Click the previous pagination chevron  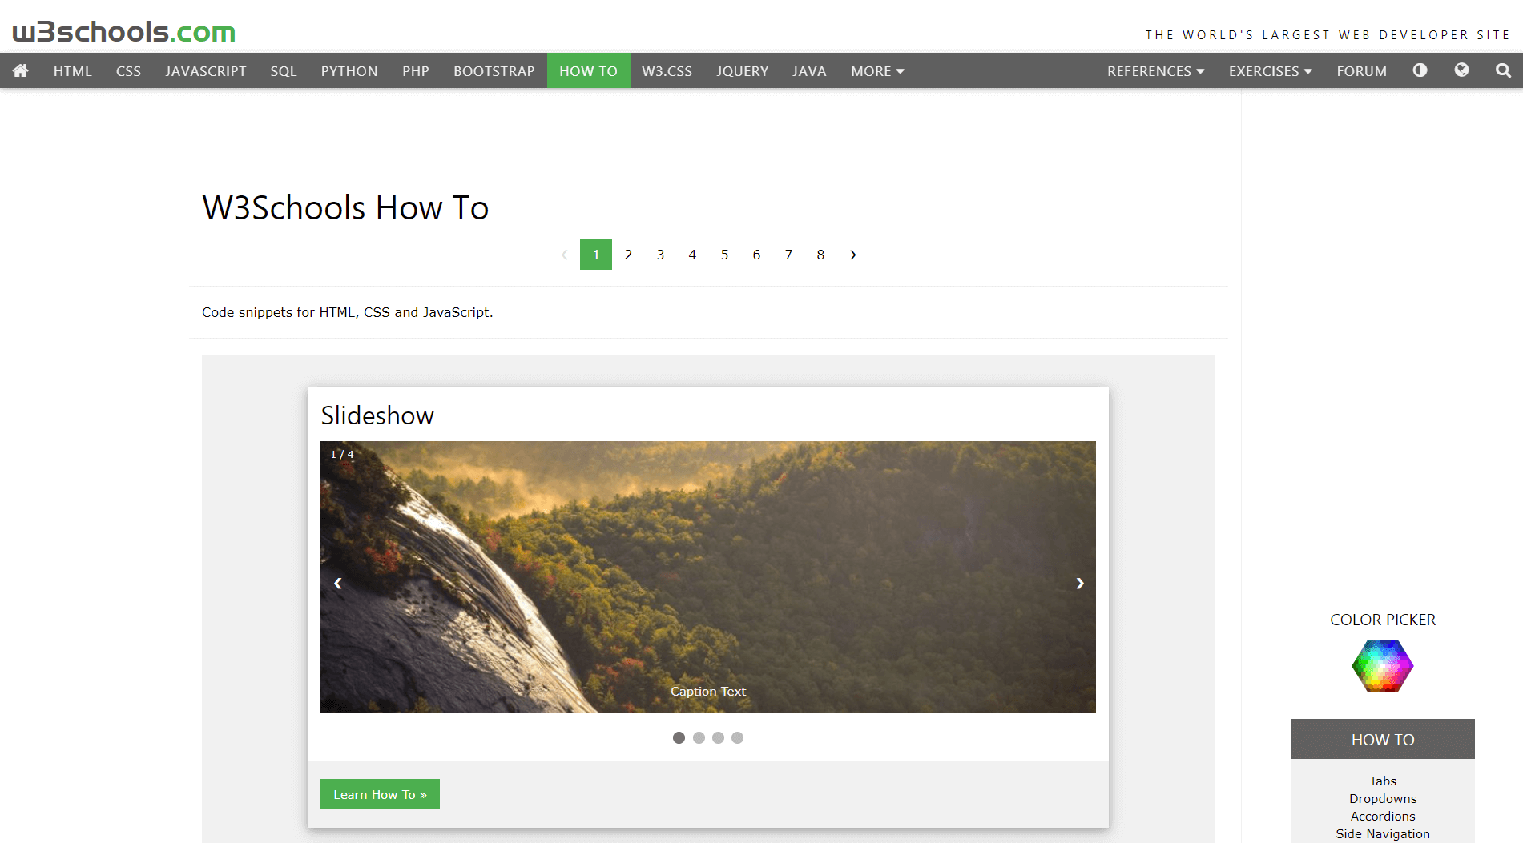pyautogui.click(x=564, y=255)
